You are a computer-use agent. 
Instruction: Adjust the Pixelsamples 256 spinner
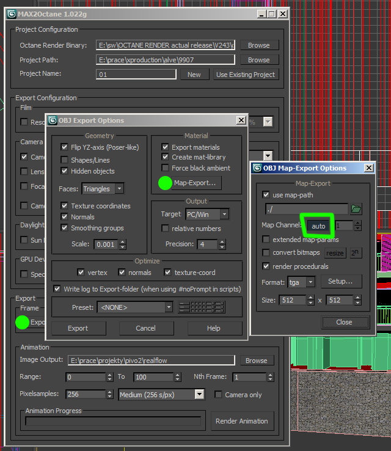(110, 394)
